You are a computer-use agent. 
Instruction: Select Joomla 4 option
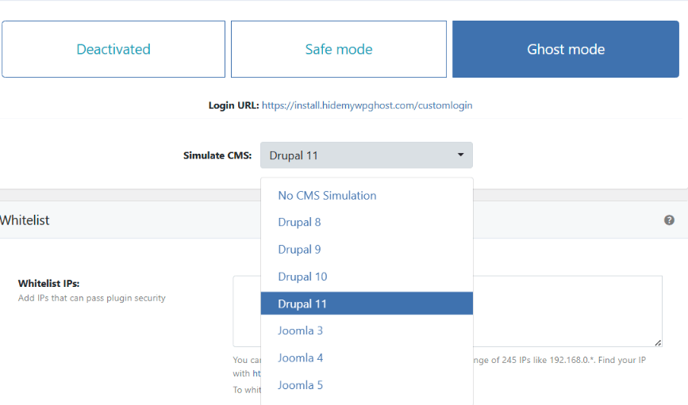[300, 357]
